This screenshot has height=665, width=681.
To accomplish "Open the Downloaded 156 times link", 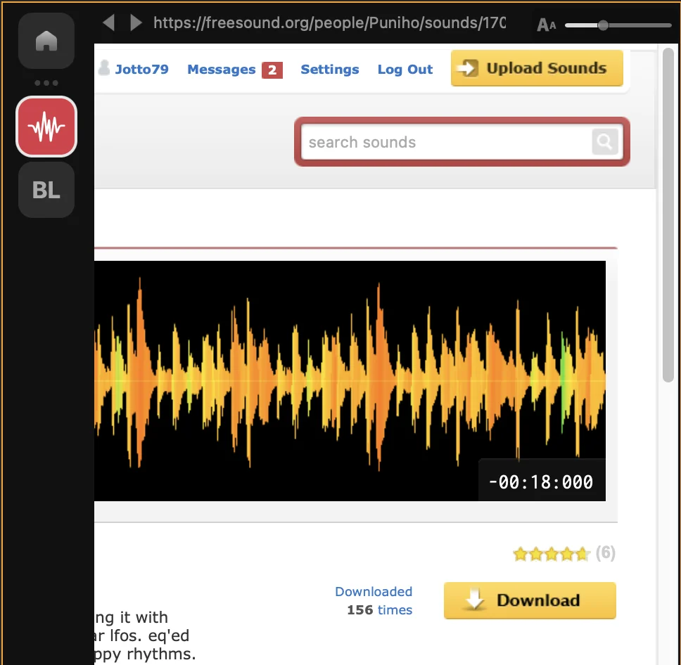I will [x=374, y=601].
